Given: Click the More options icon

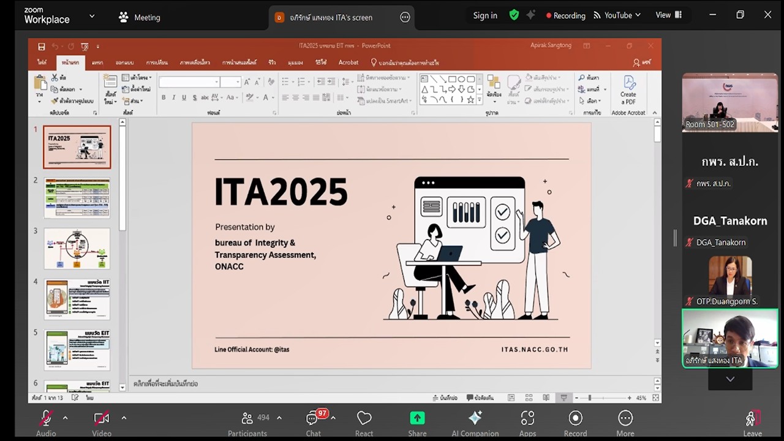Looking at the screenshot, I should [x=625, y=418].
